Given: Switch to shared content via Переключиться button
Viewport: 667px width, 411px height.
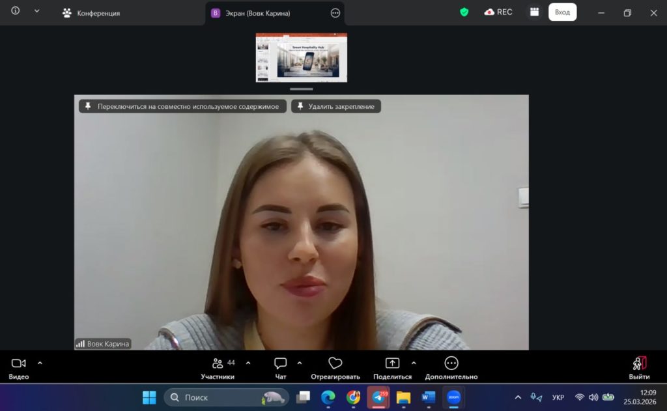Looking at the screenshot, I should [182, 106].
